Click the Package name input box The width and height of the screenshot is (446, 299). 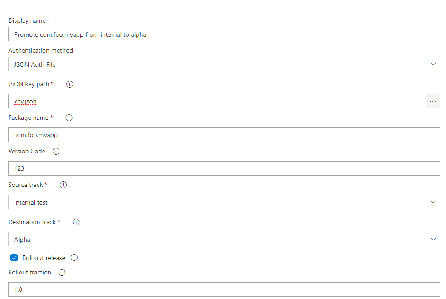[x=224, y=135]
